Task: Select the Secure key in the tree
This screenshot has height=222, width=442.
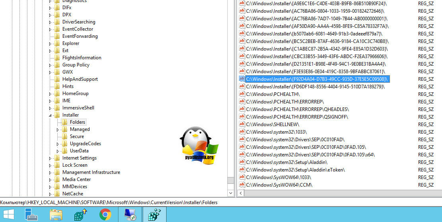Action: pyautogui.click(x=77, y=136)
